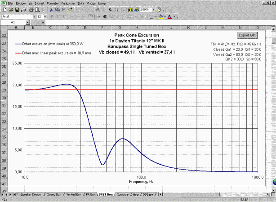The height and width of the screenshot is (202, 276).
Task: Open the Formater menu
Action: (52, 3)
